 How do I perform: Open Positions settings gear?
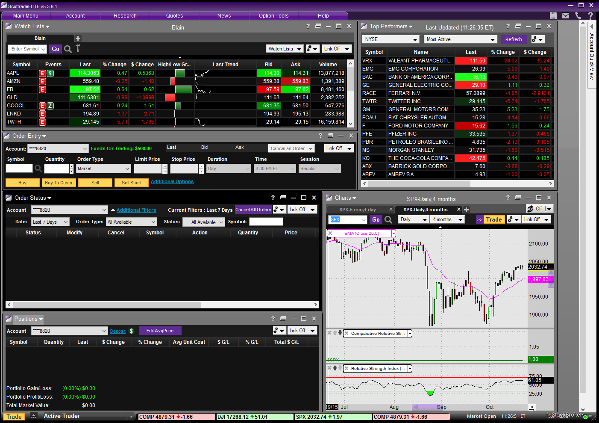tap(279, 331)
